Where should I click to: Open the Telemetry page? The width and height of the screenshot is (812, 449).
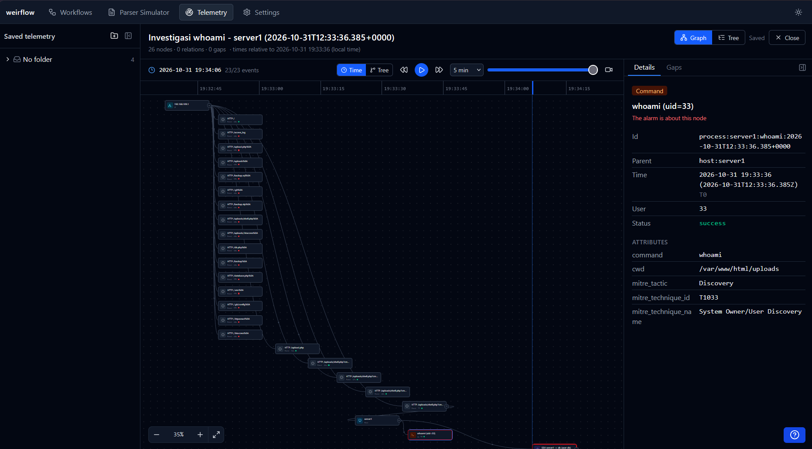(x=206, y=12)
